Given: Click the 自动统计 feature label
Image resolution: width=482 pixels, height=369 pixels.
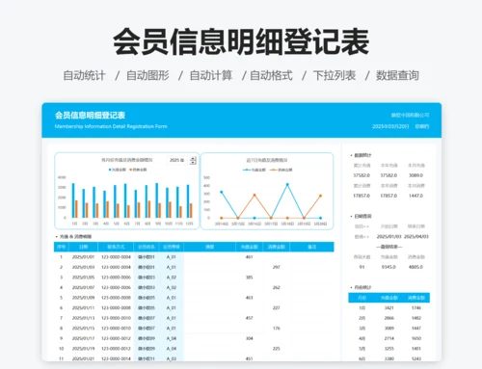Looking at the screenshot, I should click(x=84, y=76).
